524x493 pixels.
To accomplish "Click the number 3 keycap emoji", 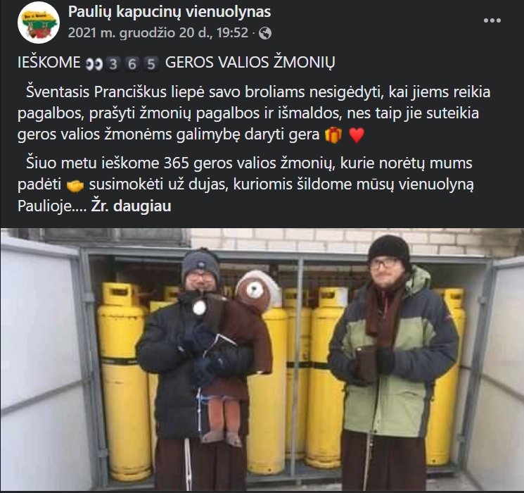I will [x=113, y=63].
